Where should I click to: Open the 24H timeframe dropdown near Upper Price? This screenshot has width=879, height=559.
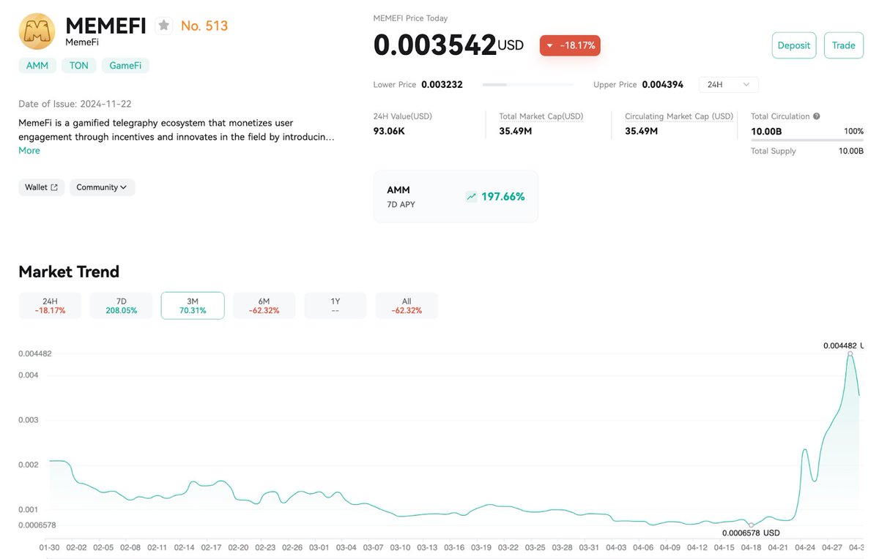727,84
